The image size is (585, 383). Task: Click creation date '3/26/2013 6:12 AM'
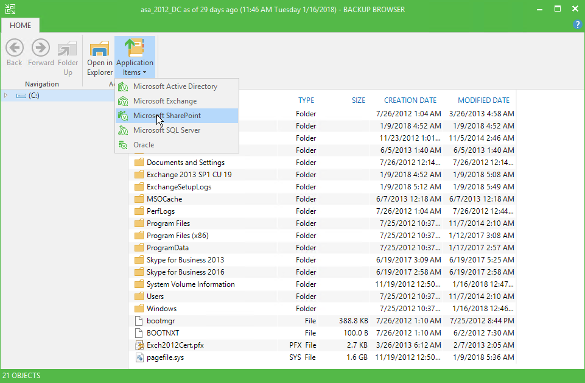pos(408,345)
